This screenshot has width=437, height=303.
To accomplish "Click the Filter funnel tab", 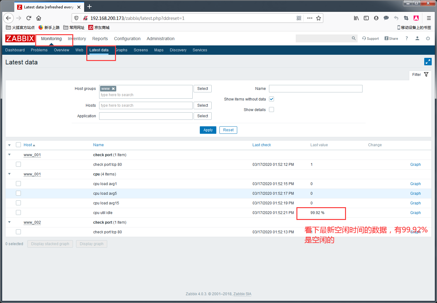I will [420, 75].
